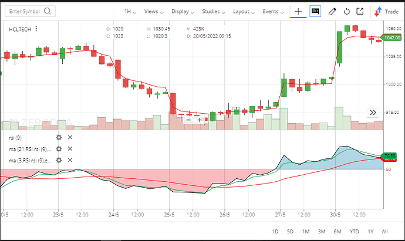Image resolution: width=405 pixels, height=241 pixels.
Task: Select the YTD range
Action: pos(354,232)
